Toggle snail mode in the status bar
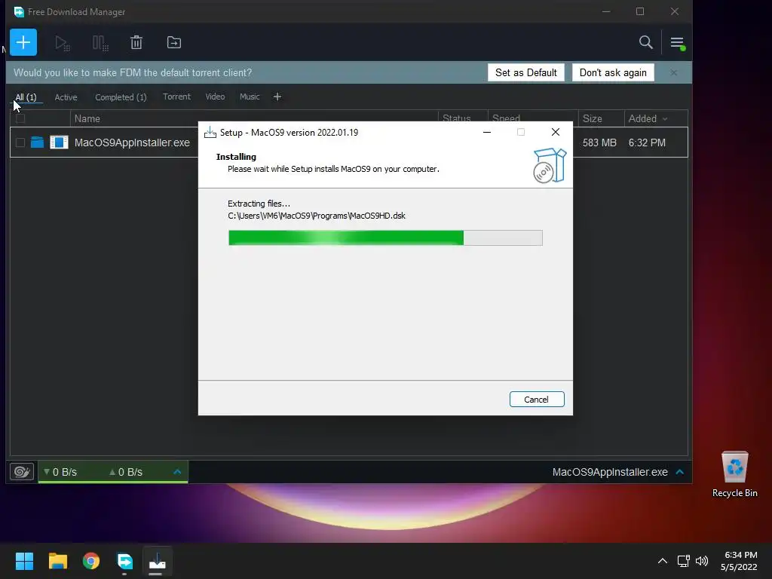 coord(22,472)
